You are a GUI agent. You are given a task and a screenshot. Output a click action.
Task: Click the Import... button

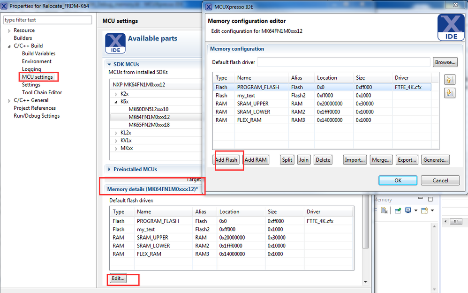click(355, 160)
